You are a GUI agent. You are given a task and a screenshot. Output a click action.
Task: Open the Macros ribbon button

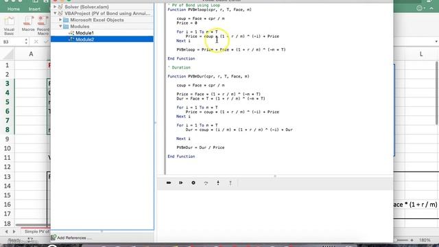[x=28, y=24]
